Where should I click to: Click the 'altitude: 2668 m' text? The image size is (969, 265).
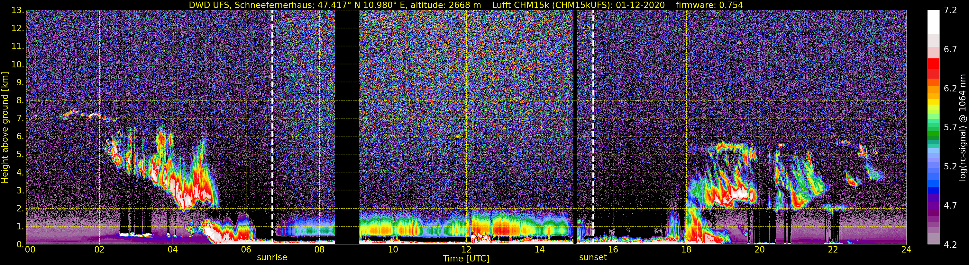point(446,5)
